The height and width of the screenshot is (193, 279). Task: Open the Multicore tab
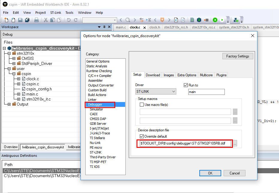pyautogui.click(x=206, y=75)
